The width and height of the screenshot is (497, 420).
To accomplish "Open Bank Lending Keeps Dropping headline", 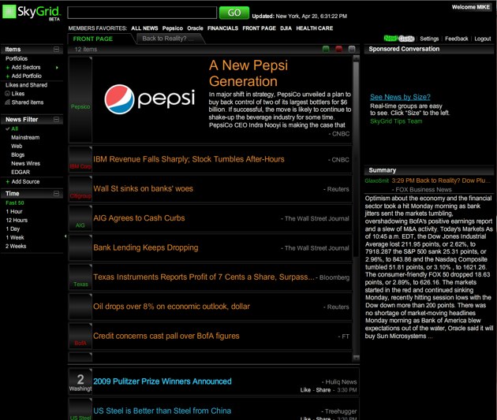I will tap(145, 247).
